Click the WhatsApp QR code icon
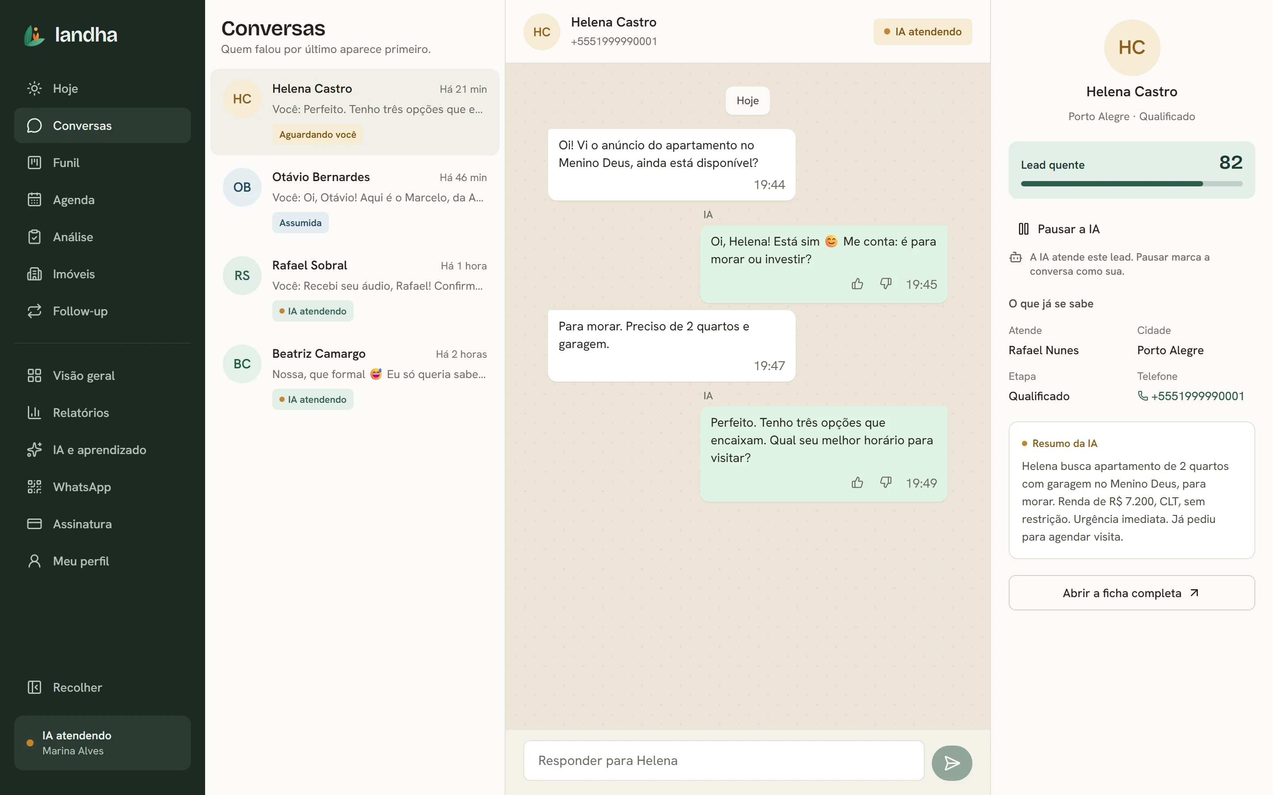 [34, 487]
